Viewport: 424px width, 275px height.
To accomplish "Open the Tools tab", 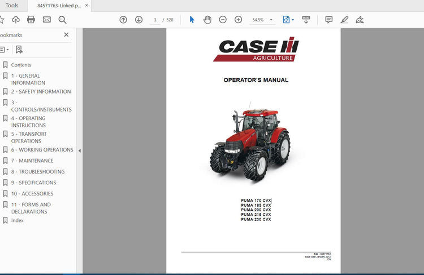I will (x=12, y=6).
